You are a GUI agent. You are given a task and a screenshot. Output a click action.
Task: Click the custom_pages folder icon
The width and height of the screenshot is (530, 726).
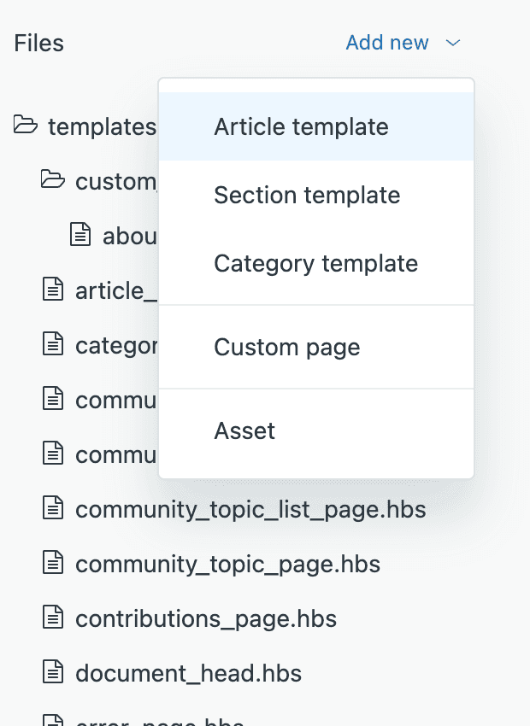tap(53, 180)
